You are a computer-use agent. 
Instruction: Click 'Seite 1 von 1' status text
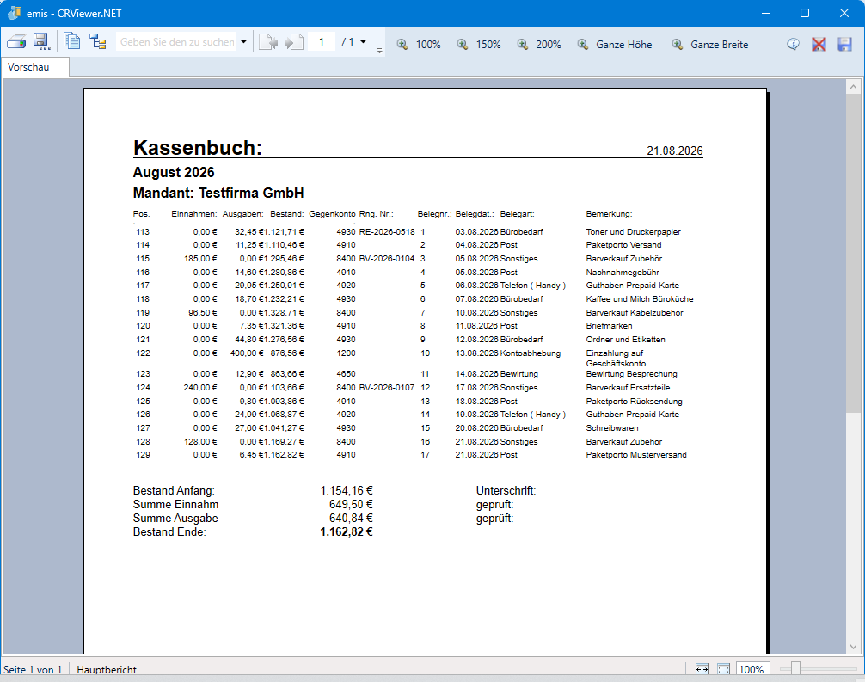coord(33,669)
